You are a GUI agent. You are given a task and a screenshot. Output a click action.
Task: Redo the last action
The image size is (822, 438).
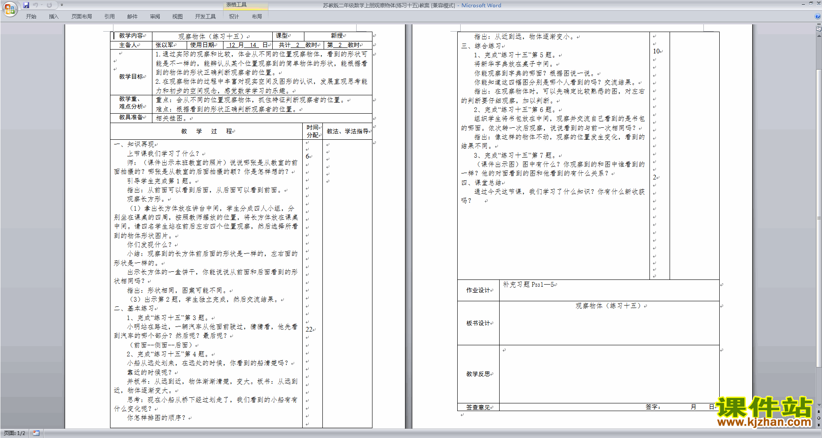49,5
